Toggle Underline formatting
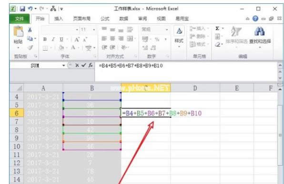 61,39
